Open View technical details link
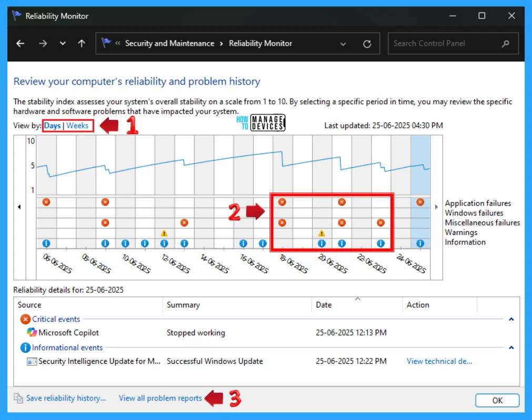 (439, 361)
